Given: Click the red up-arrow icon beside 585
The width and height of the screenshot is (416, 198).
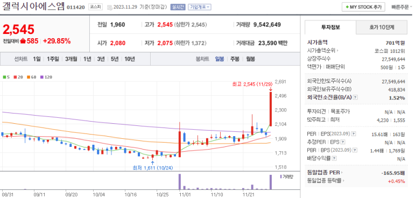Looking at the screenshot, I should coord(23,41).
